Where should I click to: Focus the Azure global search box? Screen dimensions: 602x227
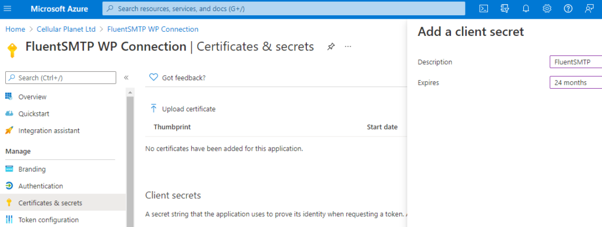coord(284,8)
